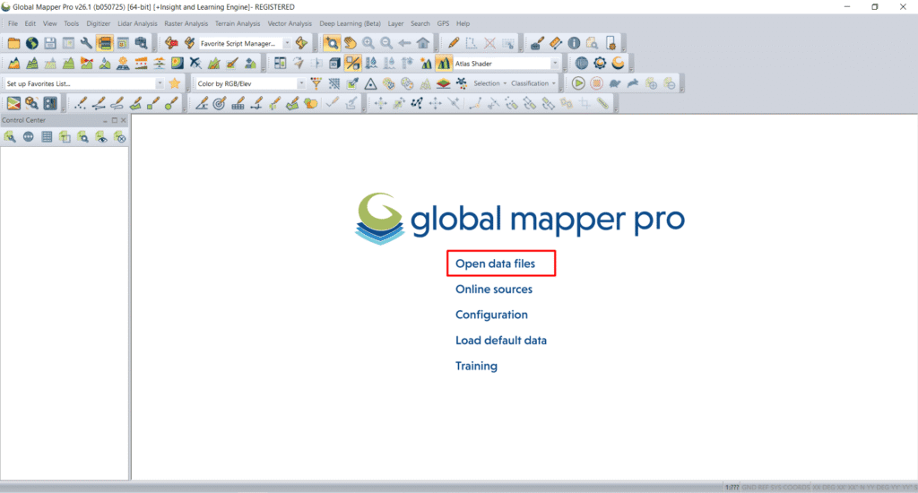Click the Open Data Files folder icon
The height and width of the screenshot is (493, 918).
13,43
